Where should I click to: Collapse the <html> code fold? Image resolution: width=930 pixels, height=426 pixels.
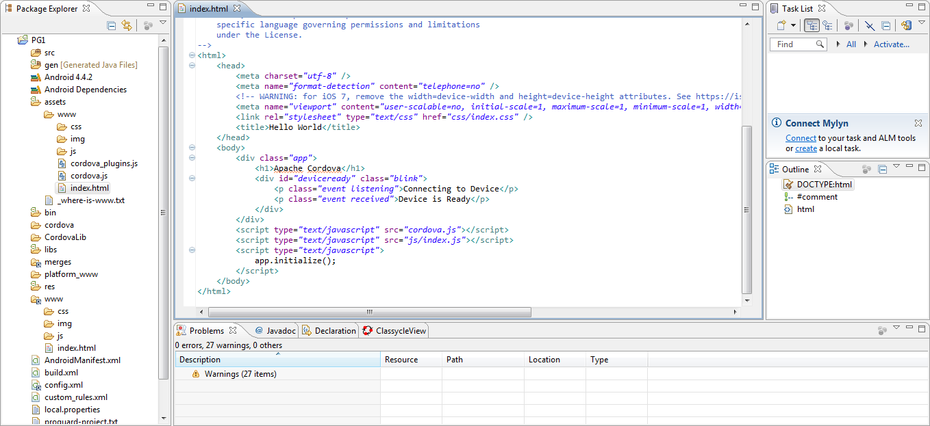coord(192,55)
